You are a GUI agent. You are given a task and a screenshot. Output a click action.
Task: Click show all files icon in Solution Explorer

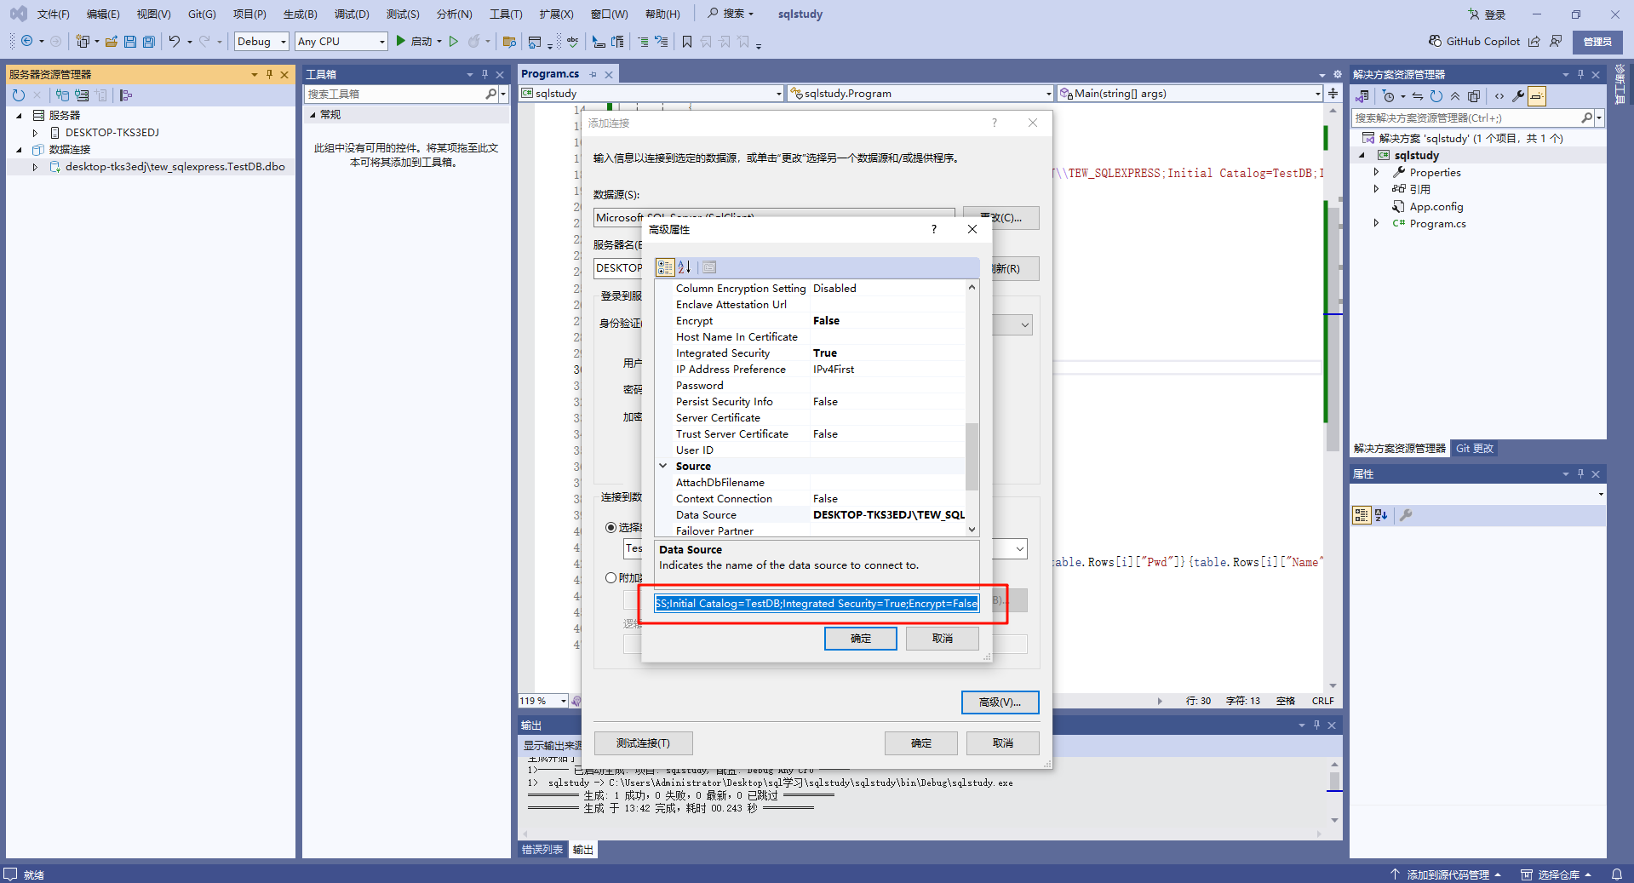point(1474,96)
